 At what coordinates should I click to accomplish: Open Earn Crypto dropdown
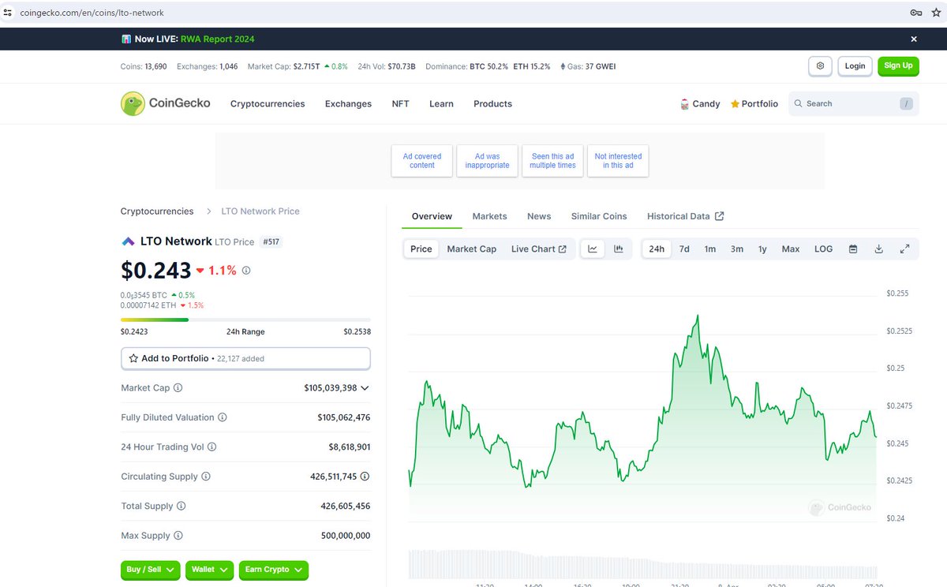click(274, 570)
